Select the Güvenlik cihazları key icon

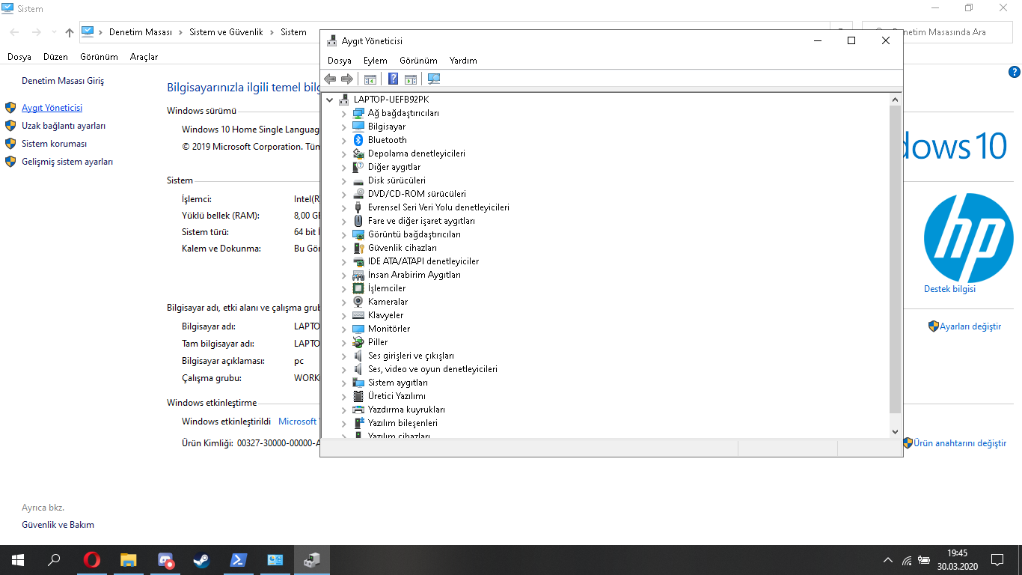pyautogui.click(x=358, y=248)
